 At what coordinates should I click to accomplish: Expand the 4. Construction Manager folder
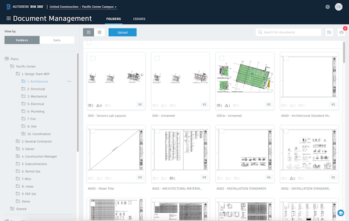tap(18, 156)
